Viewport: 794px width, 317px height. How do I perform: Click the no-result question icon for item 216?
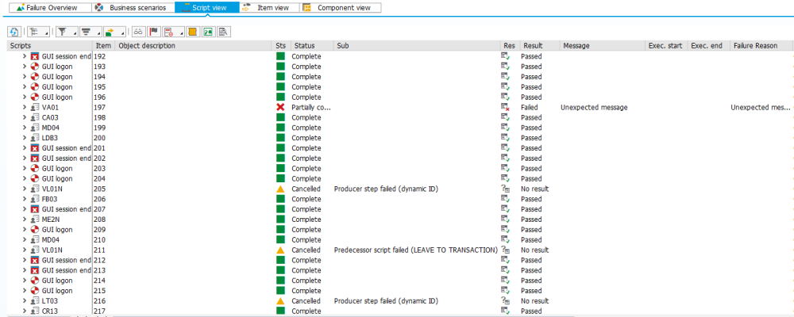505,301
